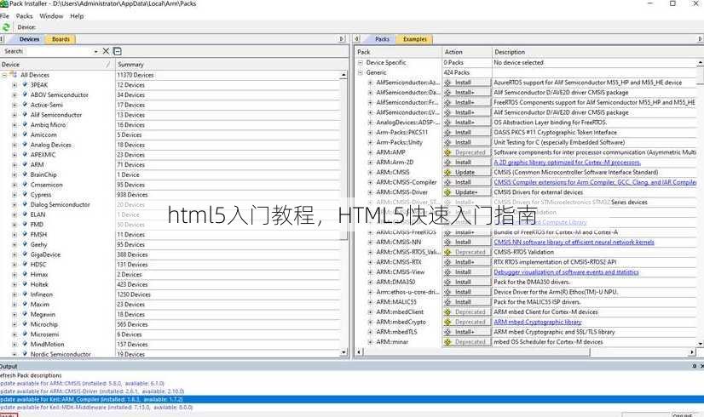
Task: Select the Geehy device row
Action: [x=38, y=244]
